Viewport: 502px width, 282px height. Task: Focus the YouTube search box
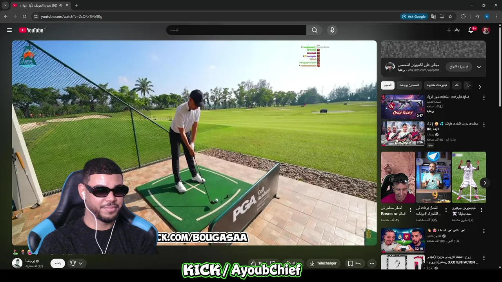pyautogui.click(x=236, y=30)
